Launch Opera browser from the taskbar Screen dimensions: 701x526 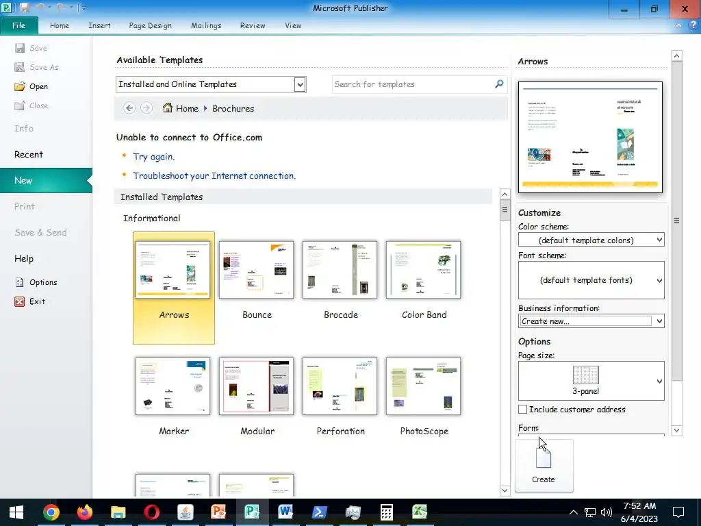(152, 512)
